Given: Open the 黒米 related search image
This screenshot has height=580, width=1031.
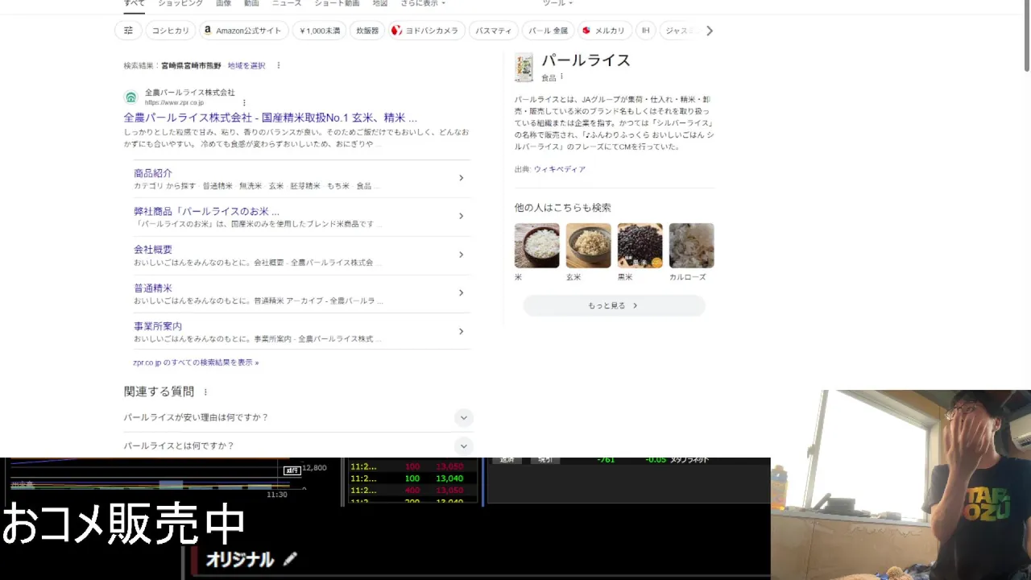Looking at the screenshot, I should [x=640, y=246].
